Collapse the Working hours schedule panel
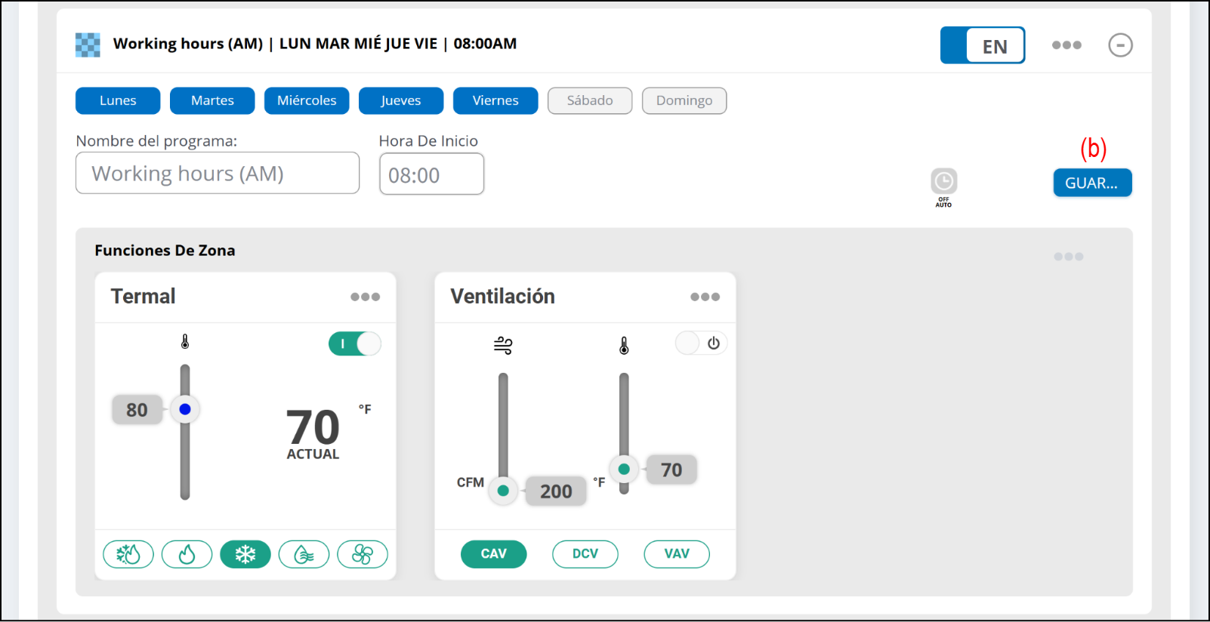This screenshot has width=1210, height=622. pyautogui.click(x=1120, y=45)
